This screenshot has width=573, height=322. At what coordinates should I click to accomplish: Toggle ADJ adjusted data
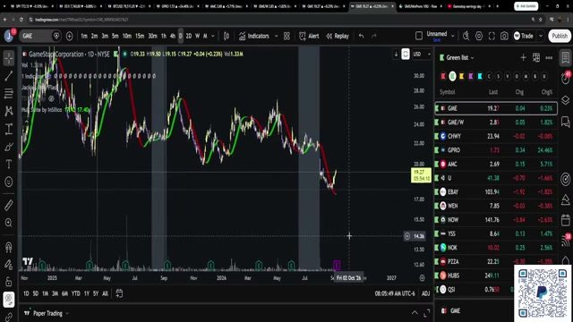click(x=426, y=293)
